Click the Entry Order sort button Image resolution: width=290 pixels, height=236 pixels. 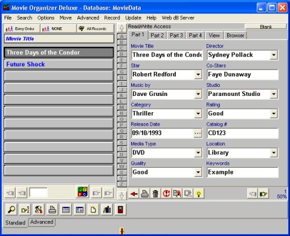pos(22,29)
